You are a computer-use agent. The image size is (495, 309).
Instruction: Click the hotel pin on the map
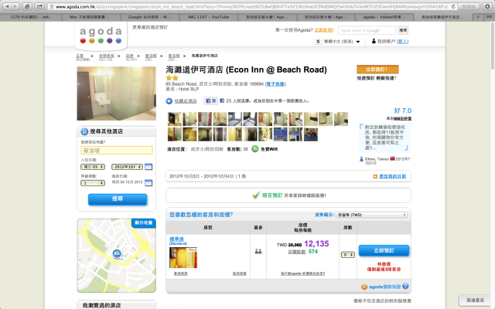tap(117, 253)
